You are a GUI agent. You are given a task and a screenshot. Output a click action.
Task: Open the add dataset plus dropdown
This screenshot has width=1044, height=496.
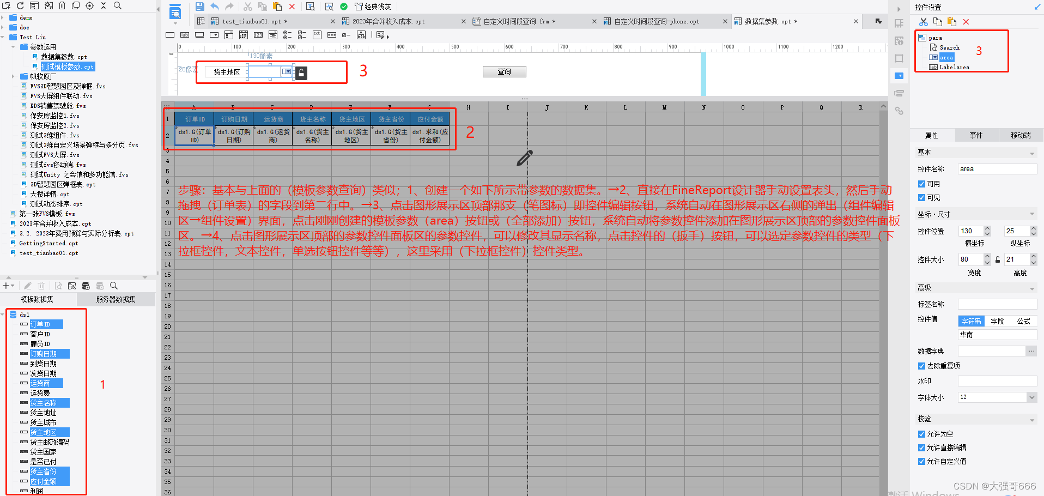(x=8, y=286)
